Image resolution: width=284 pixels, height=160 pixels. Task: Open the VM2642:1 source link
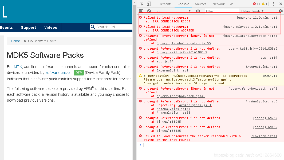click(x=270, y=76)
